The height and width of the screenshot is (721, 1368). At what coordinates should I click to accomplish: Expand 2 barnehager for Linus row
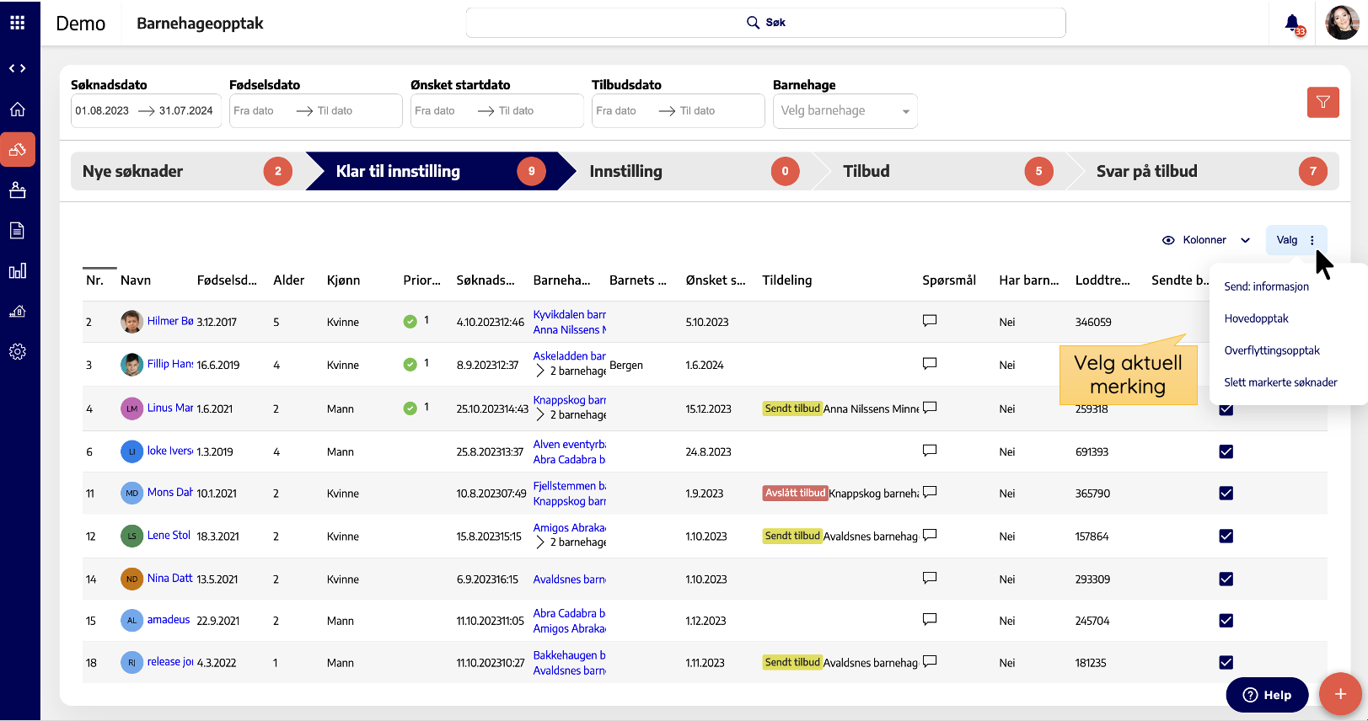[540, 414]
